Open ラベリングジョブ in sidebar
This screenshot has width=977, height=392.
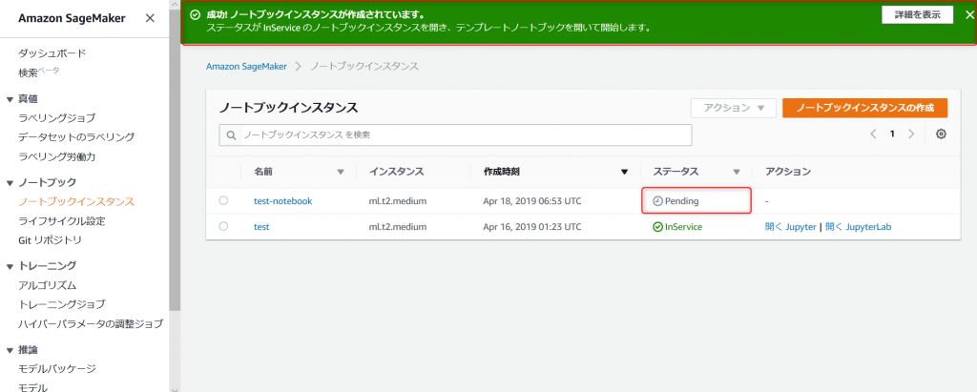pyautogui.click(x=56, y=117)
